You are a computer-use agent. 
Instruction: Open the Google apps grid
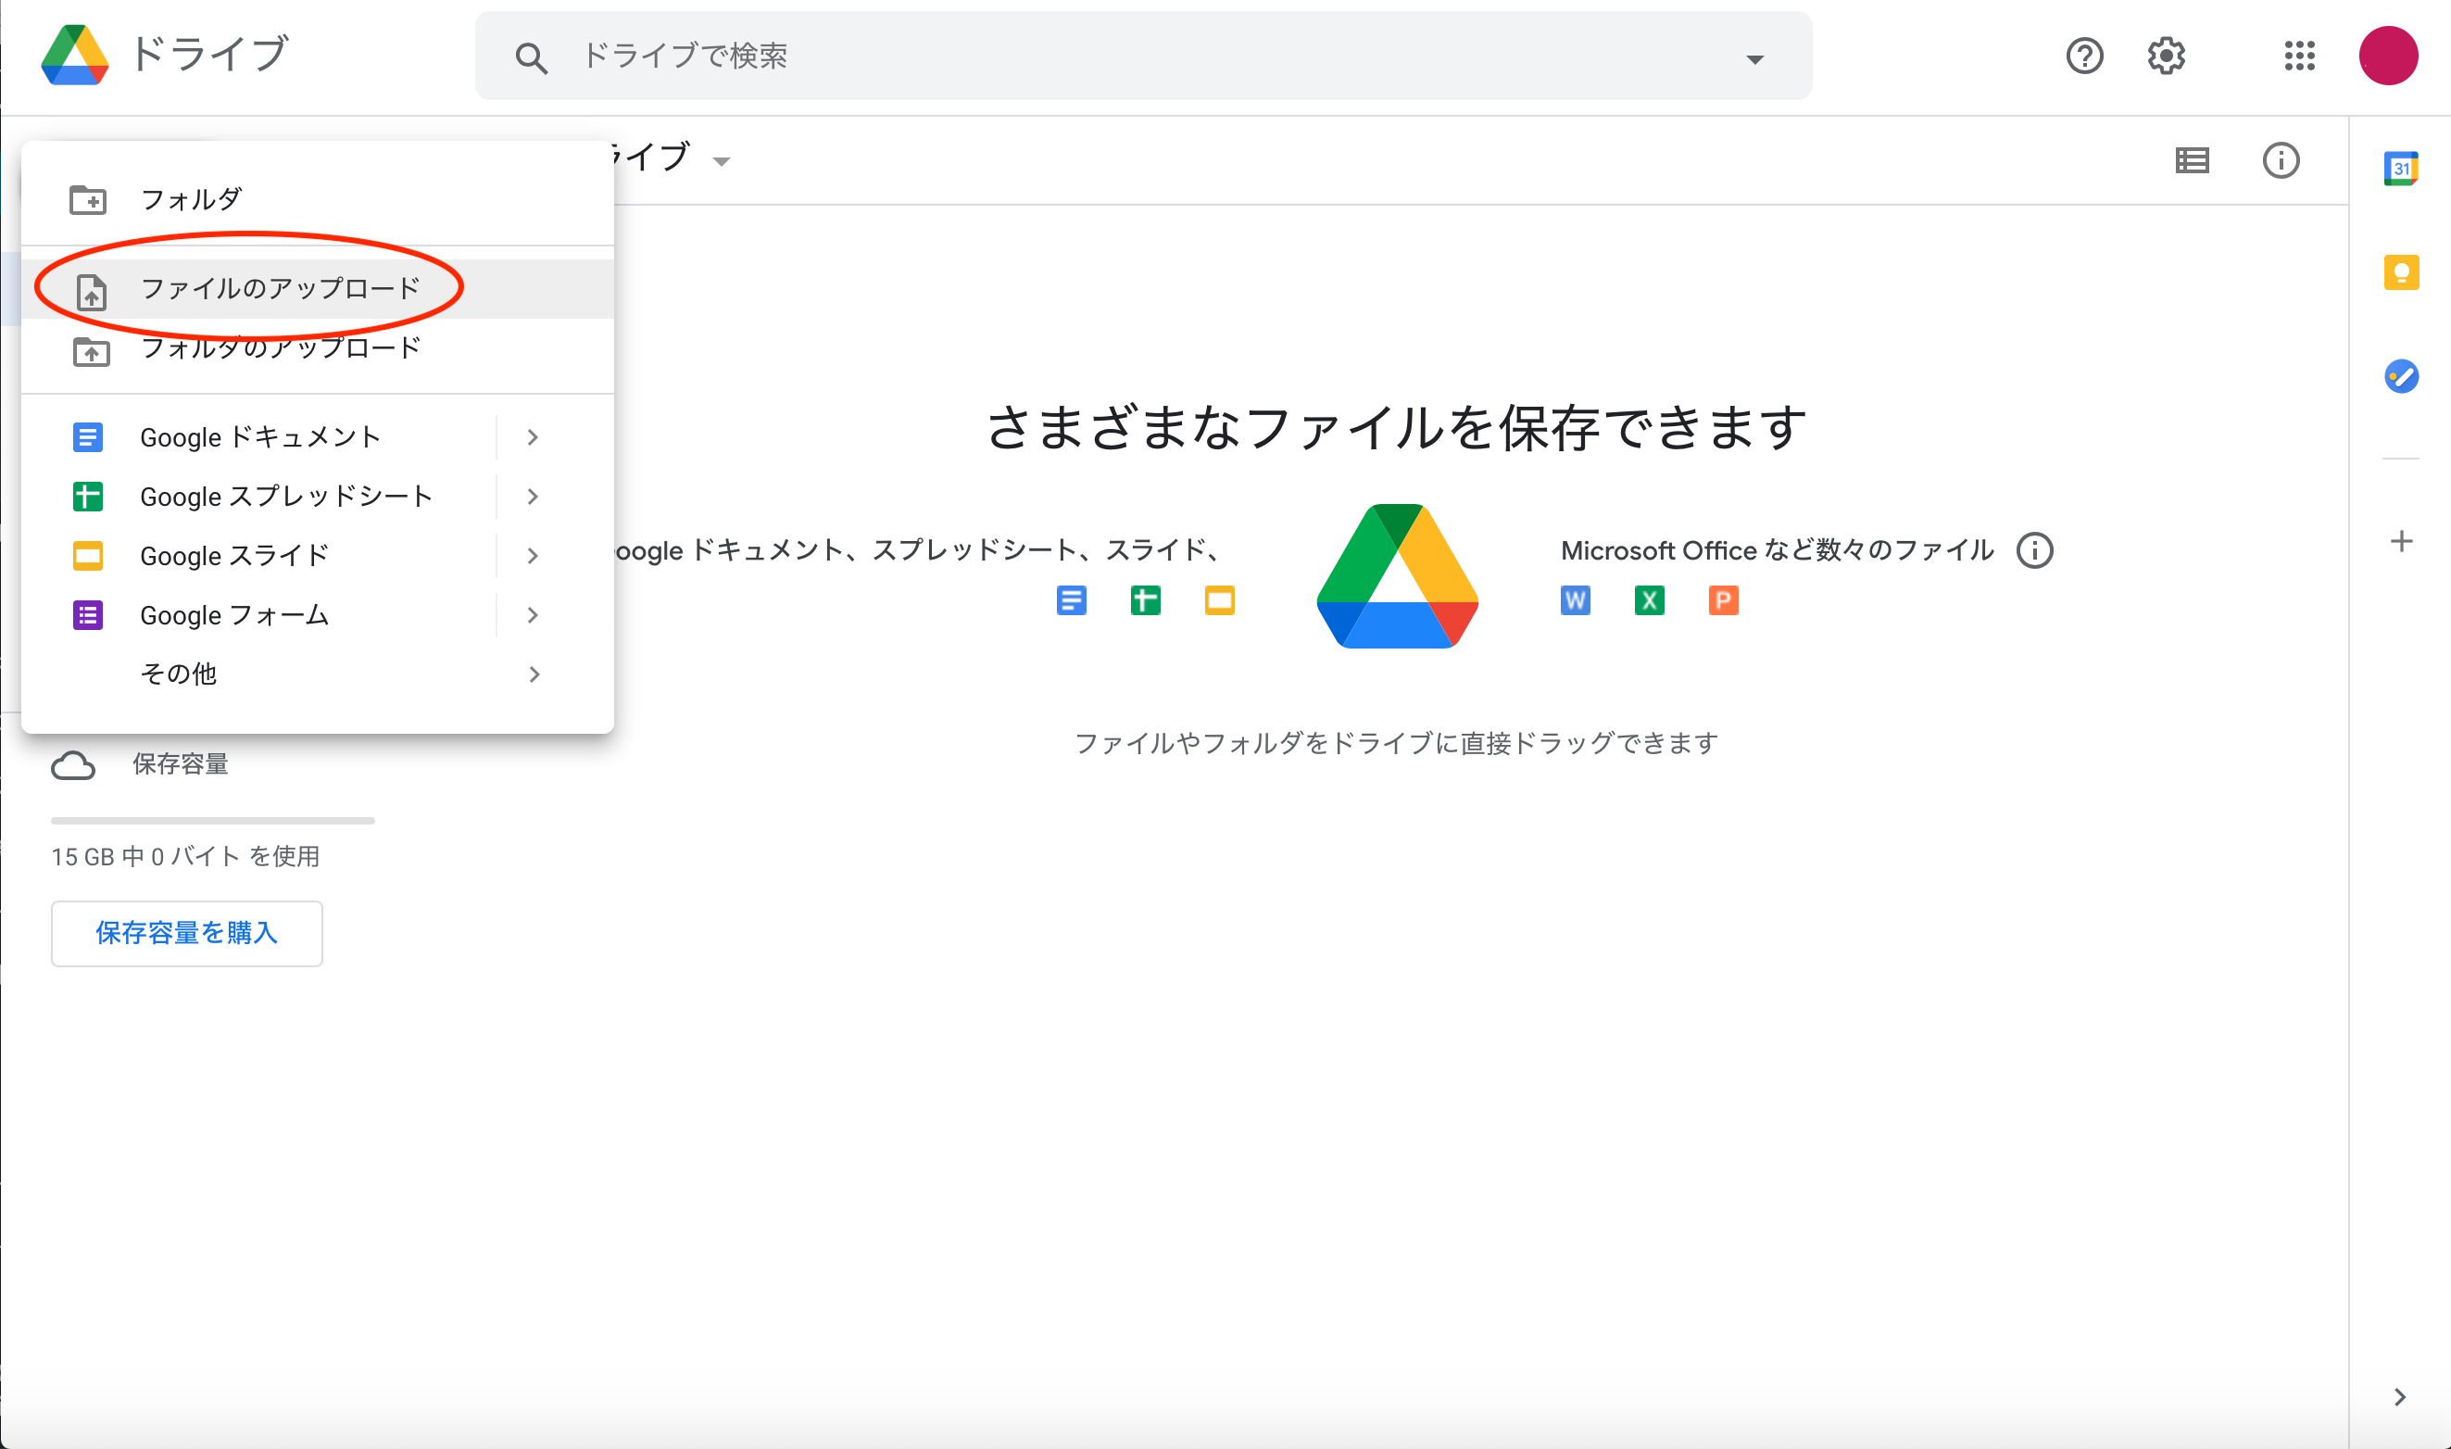tap(2300, 56)
